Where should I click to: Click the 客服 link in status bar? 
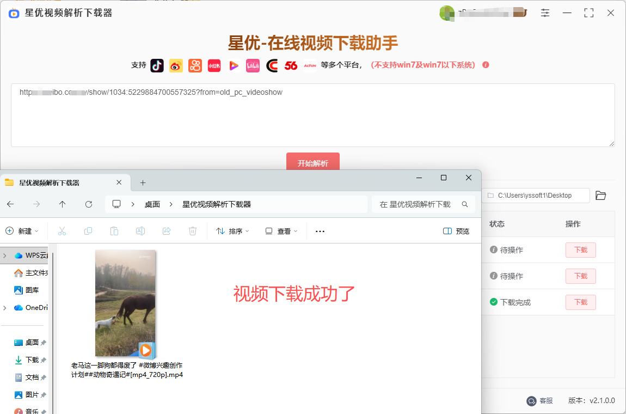[x=546, y=401]
